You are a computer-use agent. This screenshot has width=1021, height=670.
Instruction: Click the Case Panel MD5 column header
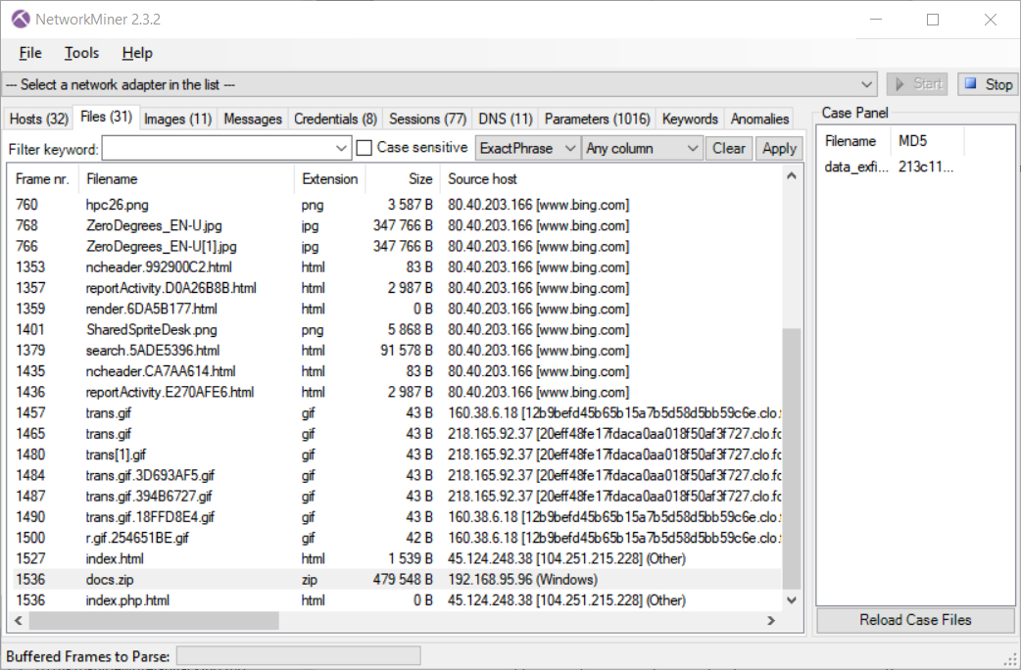927,141
